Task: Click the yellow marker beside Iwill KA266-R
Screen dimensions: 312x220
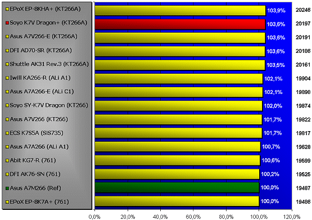Action: click(7, 78)
